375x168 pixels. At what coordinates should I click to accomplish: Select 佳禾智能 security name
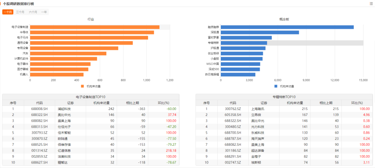point(64,133)
